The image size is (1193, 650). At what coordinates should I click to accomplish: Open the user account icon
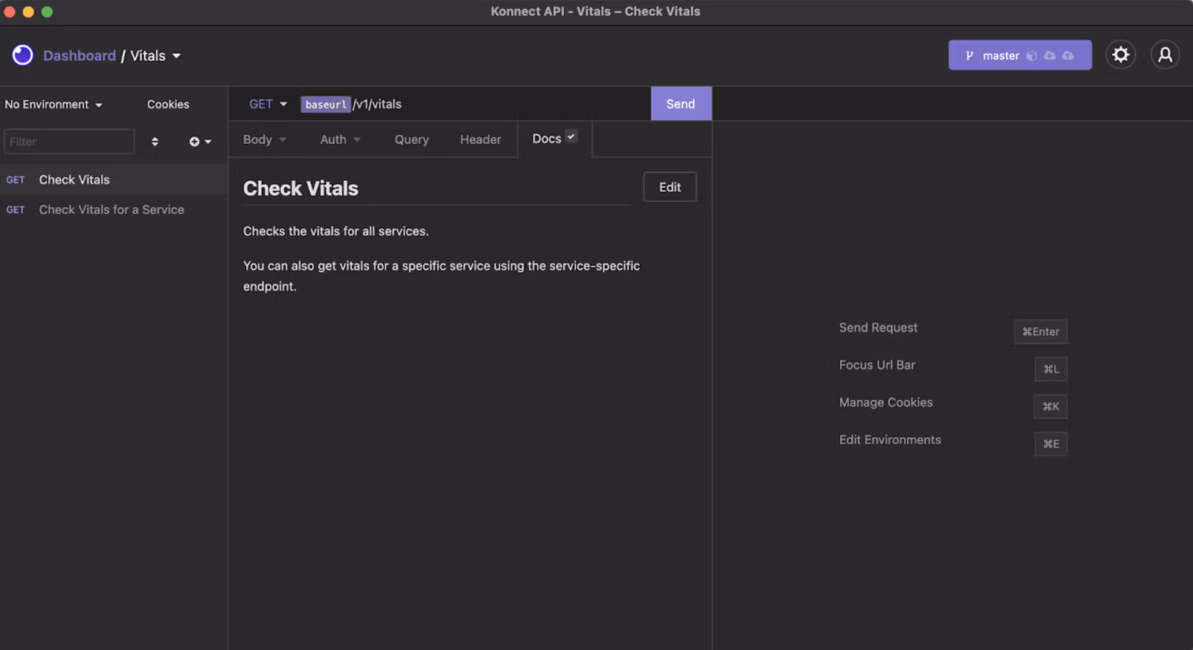click(x=1165, y=55)
